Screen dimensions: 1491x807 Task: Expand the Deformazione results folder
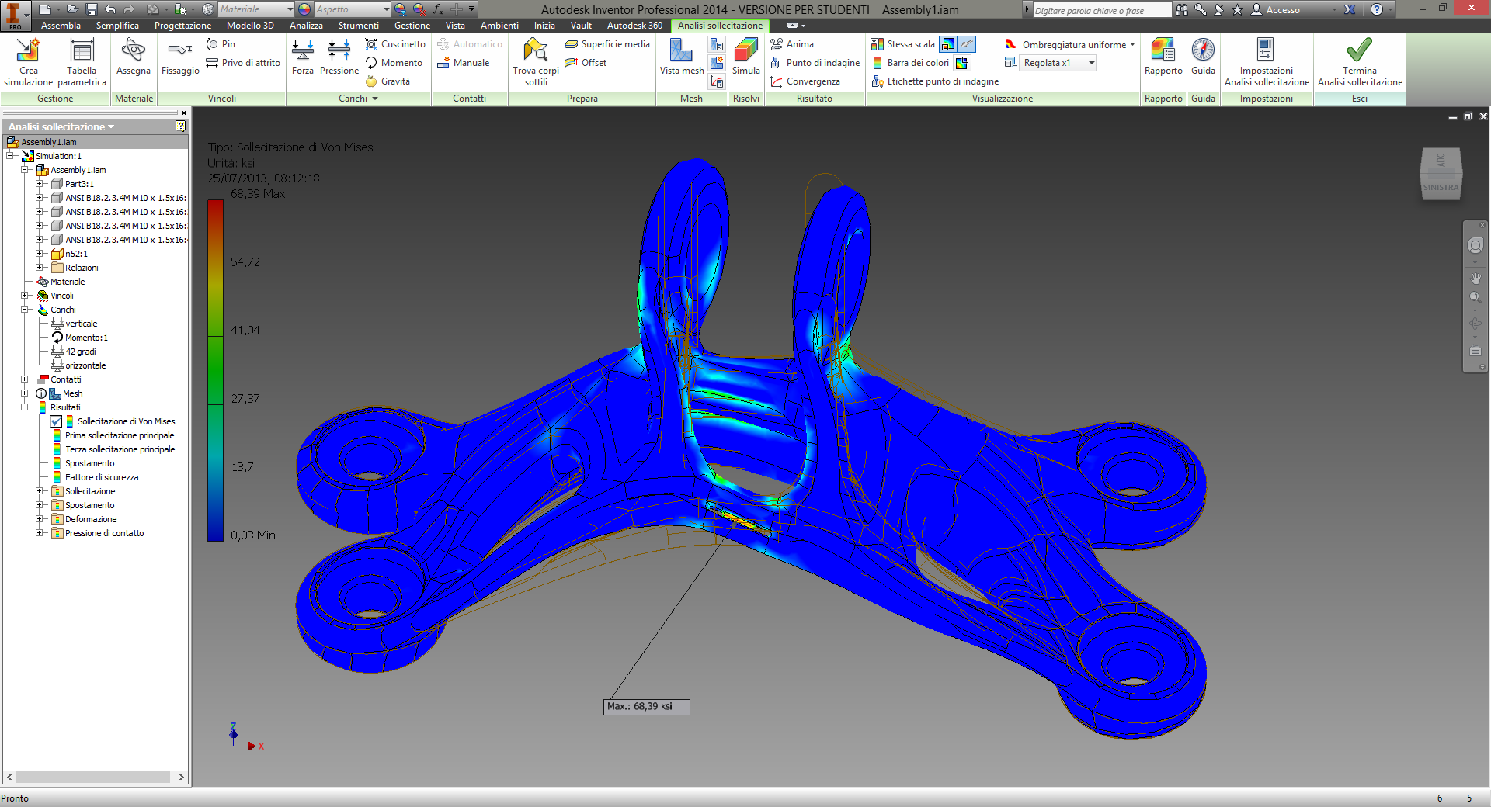click(39, 519)
